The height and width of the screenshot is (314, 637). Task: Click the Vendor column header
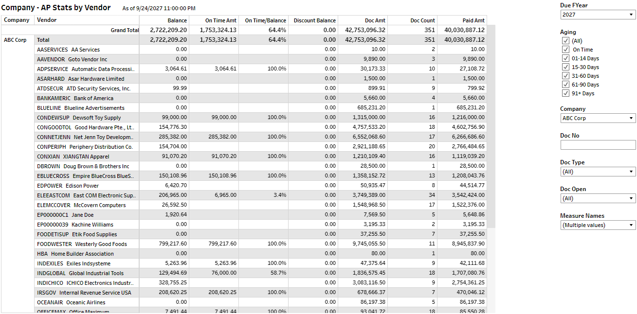click(47, 20)
